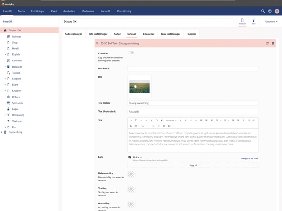This screenshot has width=282, height=211.
Task: Click the source code view icon
Action: (131, 121)
